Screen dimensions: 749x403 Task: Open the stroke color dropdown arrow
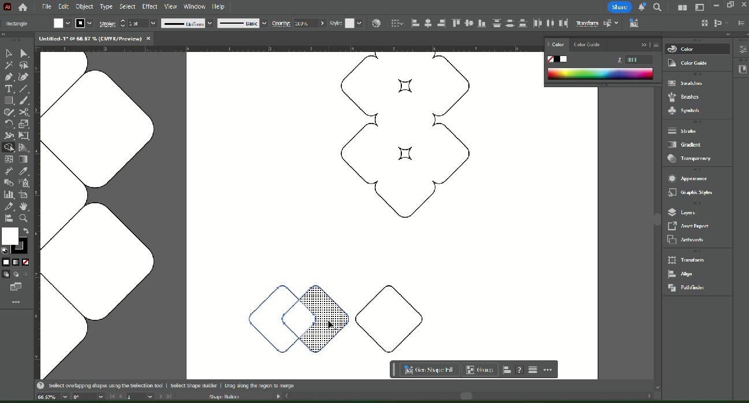90,23
